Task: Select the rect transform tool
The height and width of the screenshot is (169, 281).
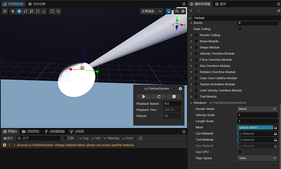Action: tap(37, 11)
